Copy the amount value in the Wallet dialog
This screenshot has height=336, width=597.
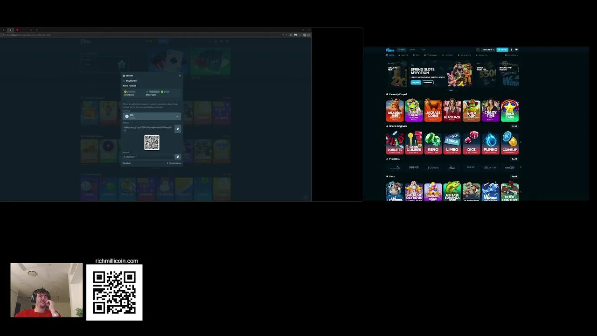[177, 157]
